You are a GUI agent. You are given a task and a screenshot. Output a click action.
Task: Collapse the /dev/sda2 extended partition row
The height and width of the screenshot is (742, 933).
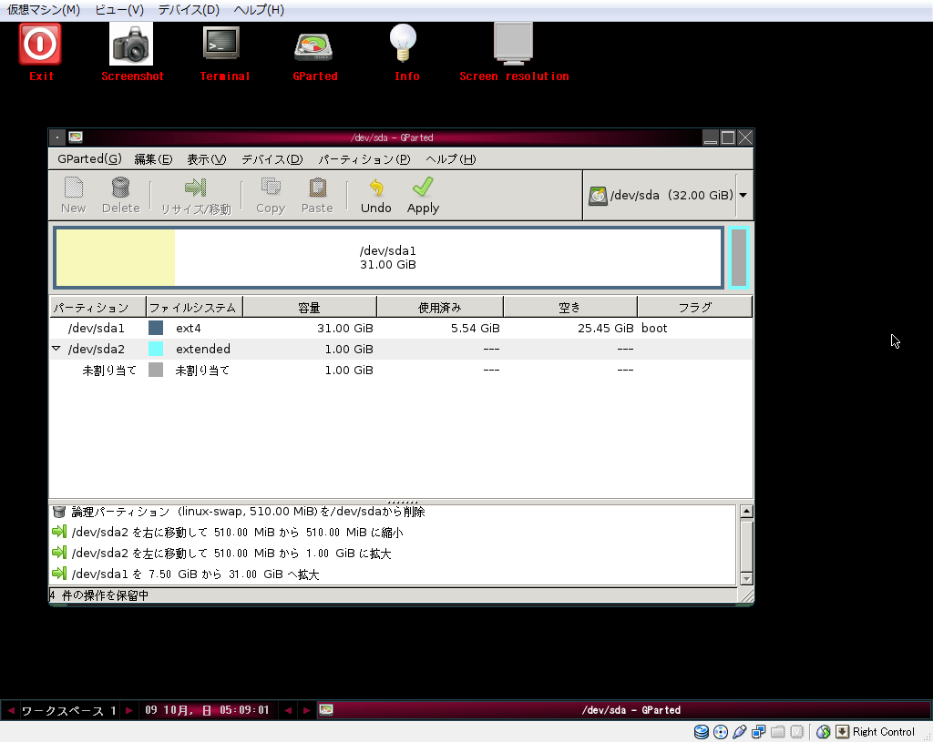click(56, 349)
